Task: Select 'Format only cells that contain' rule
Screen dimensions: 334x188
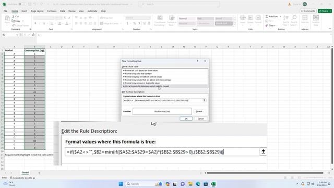Action: [165, 74]
